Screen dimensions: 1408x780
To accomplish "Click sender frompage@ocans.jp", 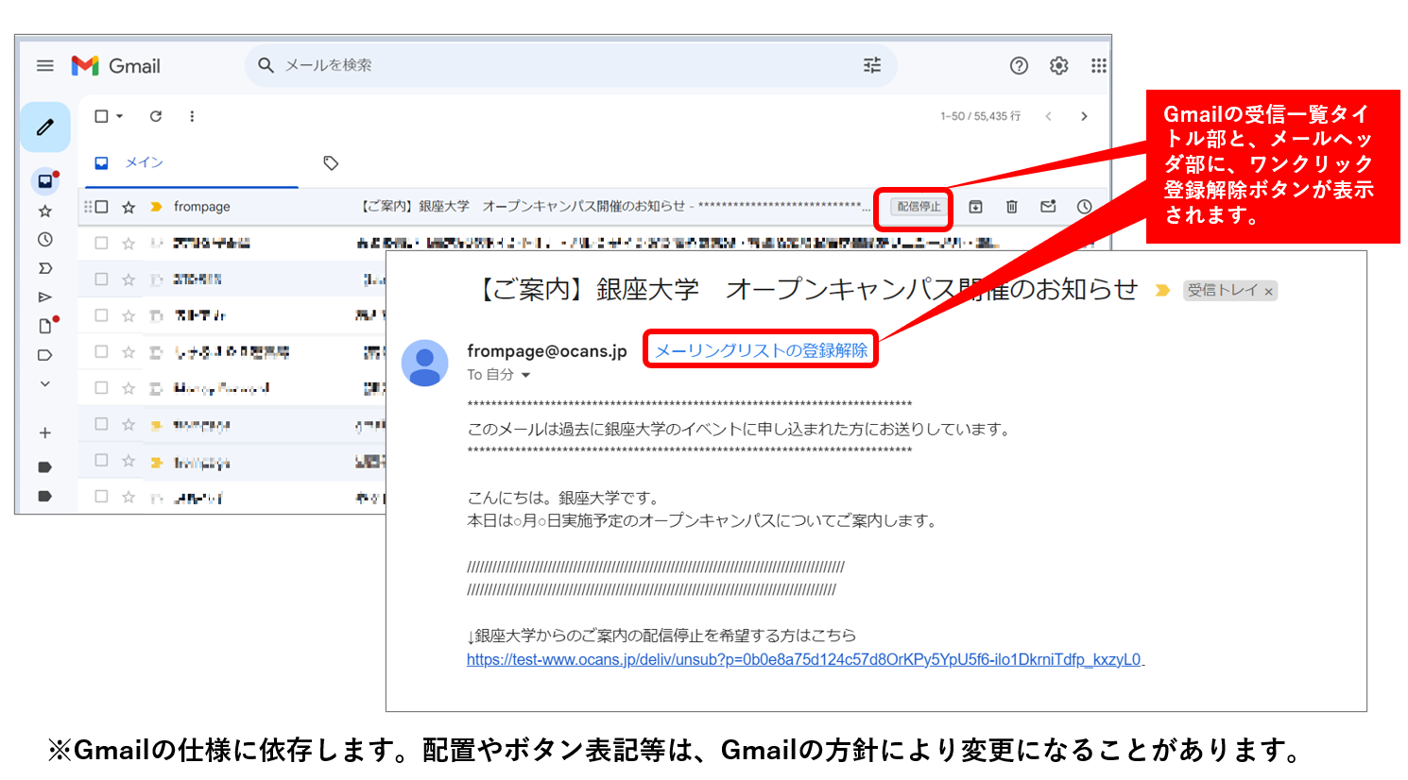I will [547, 350].
